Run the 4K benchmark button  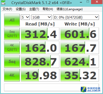tap(12, 75)
